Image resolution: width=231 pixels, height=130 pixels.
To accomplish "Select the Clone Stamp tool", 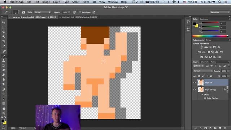I will [4, 61].
